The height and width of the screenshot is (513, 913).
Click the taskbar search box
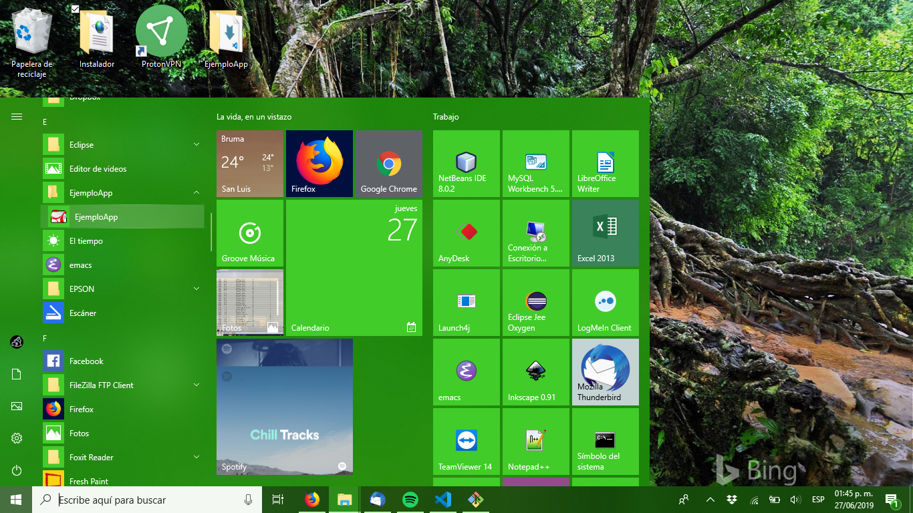click(147, 500)
